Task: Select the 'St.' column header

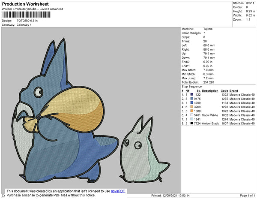Action: pos(198,91)
